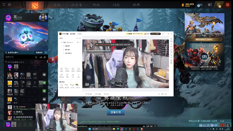Toggle spectate eye for the fifth party row

44,99
